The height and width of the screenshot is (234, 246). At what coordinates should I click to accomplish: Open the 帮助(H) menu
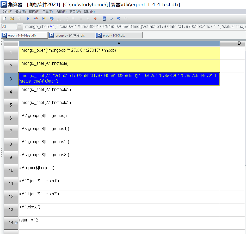89,12
